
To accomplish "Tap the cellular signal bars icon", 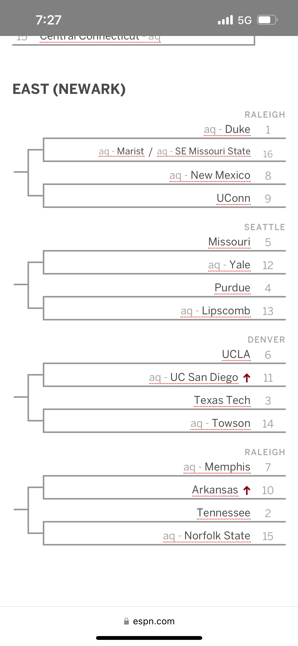I will [x=225, y=20].
